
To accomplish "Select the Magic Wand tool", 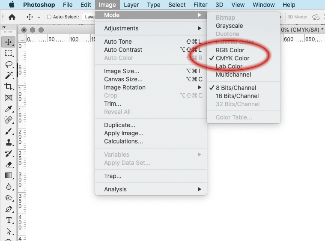I will [x=9, y=75].
